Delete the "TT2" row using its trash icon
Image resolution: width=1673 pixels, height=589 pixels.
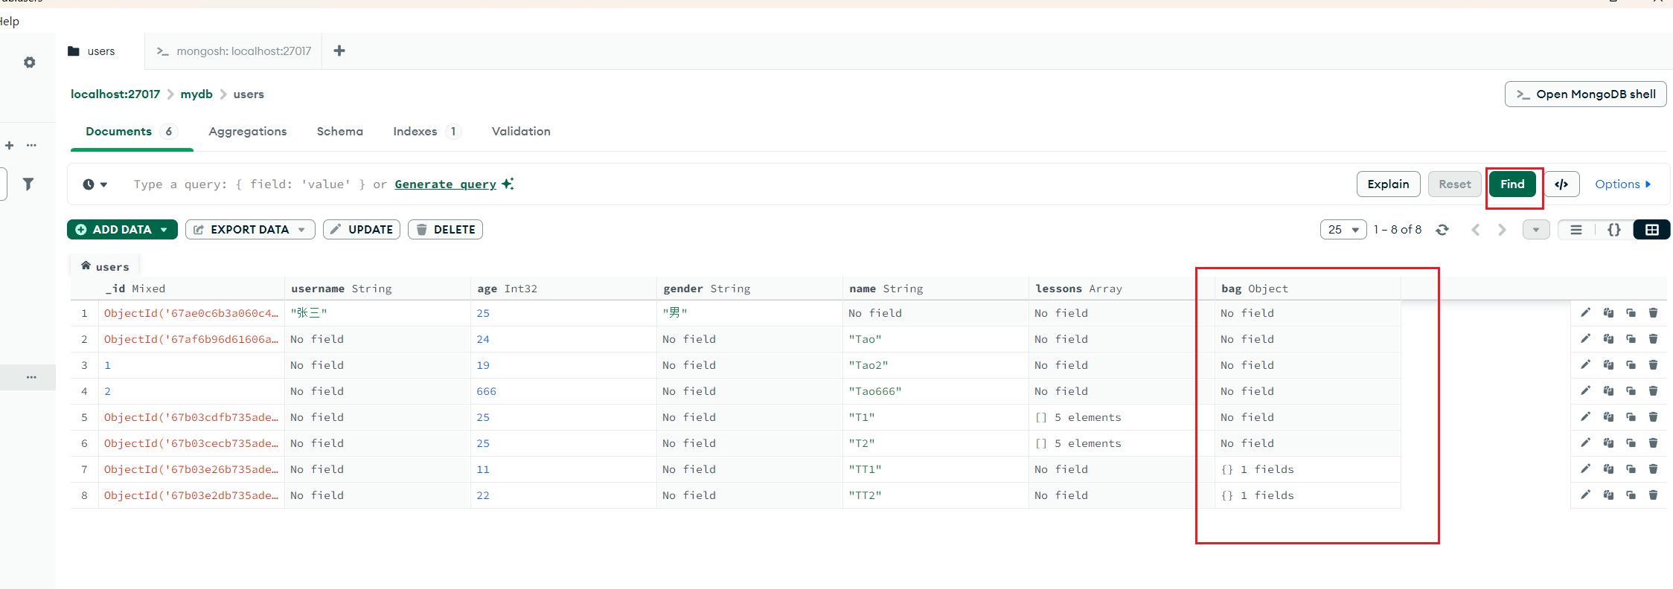(1653, 495)
